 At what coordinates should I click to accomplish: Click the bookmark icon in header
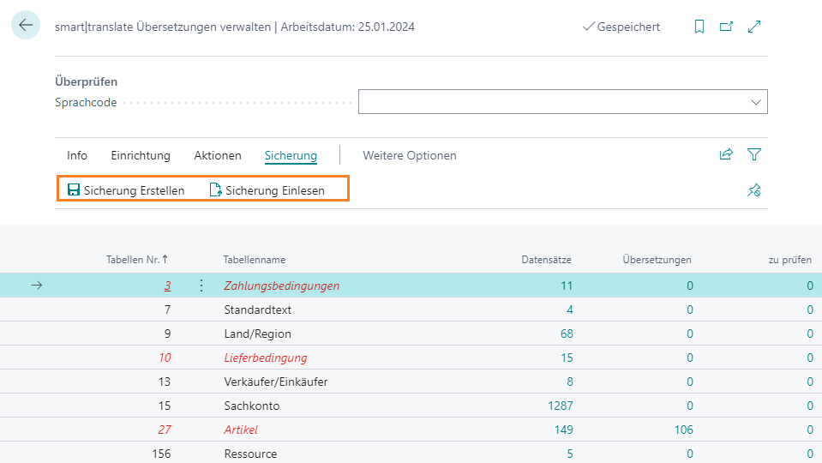pos(699,27)
